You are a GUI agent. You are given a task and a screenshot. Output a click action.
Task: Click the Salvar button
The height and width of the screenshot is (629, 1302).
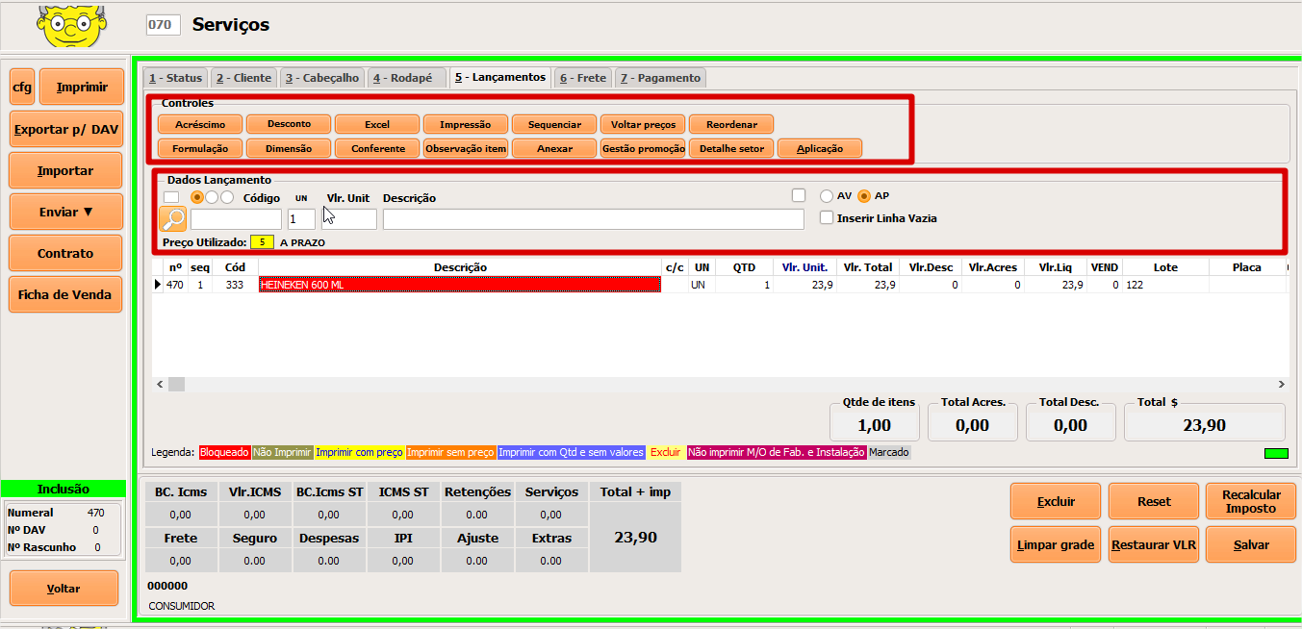coord(1251,544)
